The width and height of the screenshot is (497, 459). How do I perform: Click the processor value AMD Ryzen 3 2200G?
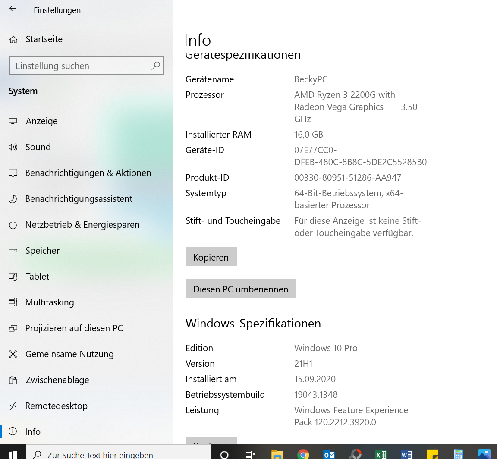(x=355, y=107)
